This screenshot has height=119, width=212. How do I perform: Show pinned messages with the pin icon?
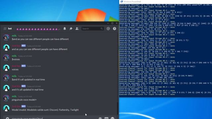click(71, 28)
